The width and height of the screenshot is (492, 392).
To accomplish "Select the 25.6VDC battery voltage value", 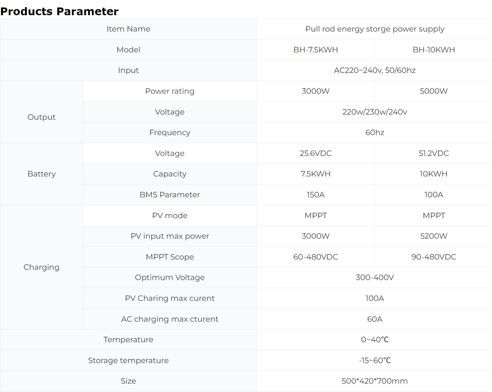I will pyautogui.click(x=316, y=153).
